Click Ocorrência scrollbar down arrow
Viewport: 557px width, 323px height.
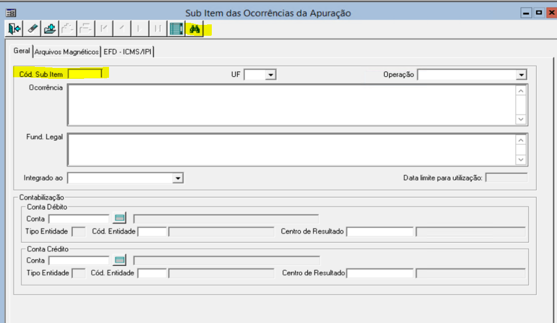(x=521, y=119)
